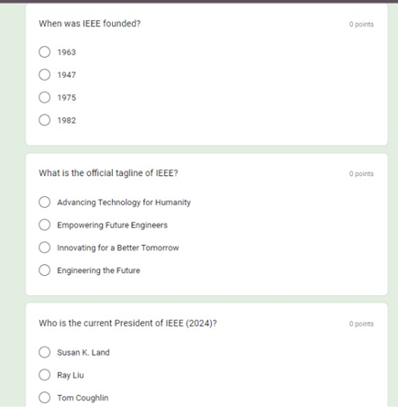Select Advancing Technology for Humanity
This screenshot has width=398, height=407.
pyautogui.click(x=45, y=202)
